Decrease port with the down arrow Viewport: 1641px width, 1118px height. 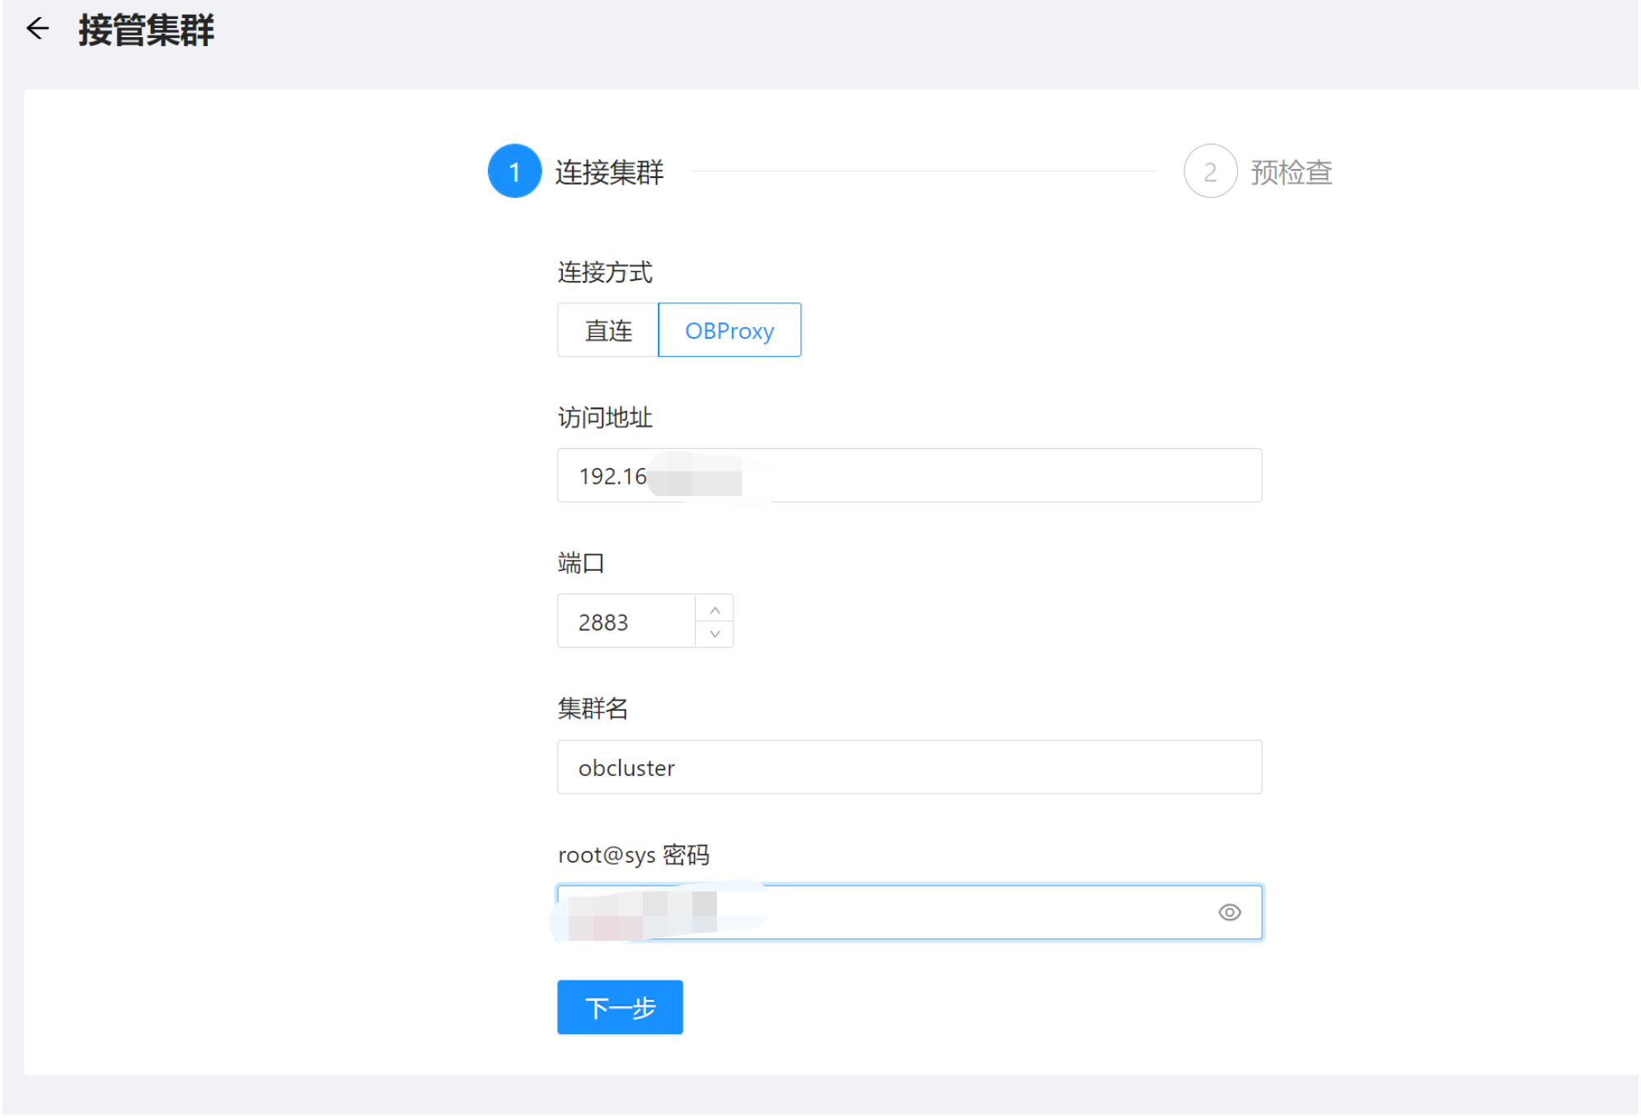point(715,634)
